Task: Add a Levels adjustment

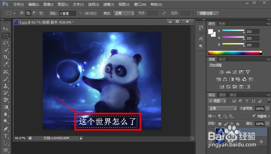Action: [x=228, y=72]
